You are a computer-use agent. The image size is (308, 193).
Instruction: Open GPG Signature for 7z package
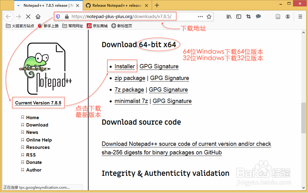coord(168,90)
